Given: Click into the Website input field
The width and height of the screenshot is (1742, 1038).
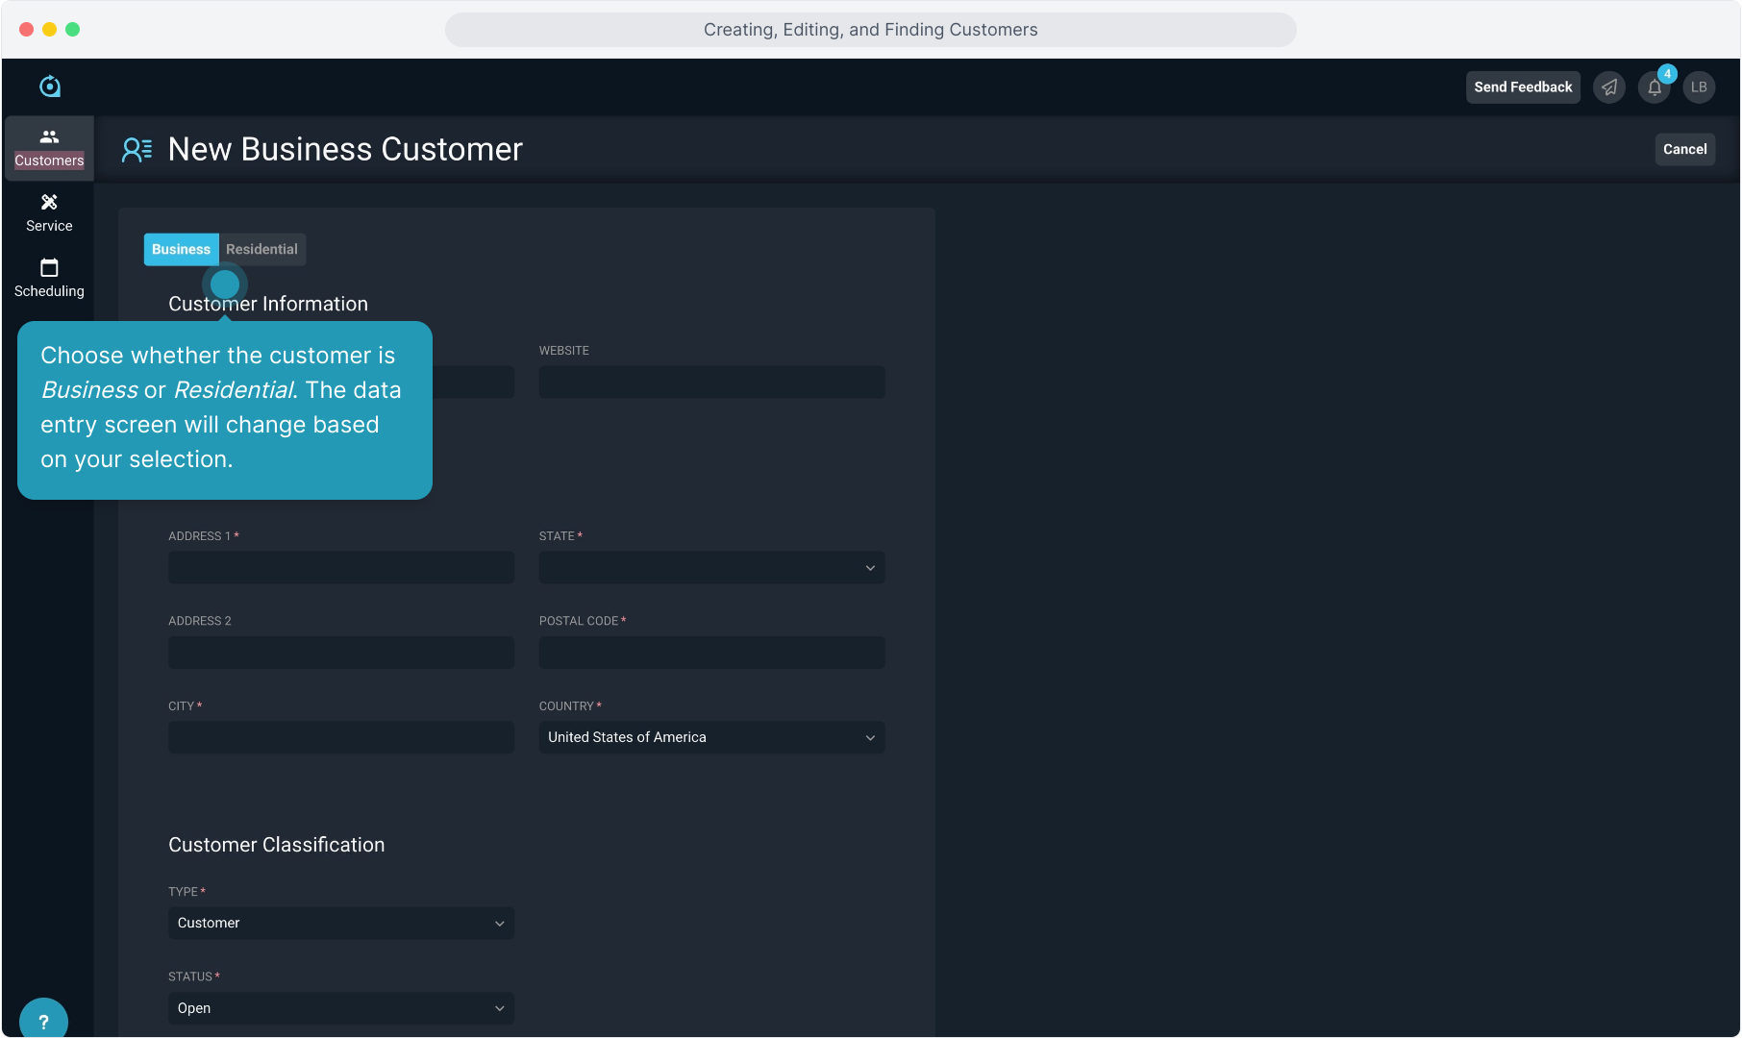Looking at the screenshot, I should pos(711,383).
